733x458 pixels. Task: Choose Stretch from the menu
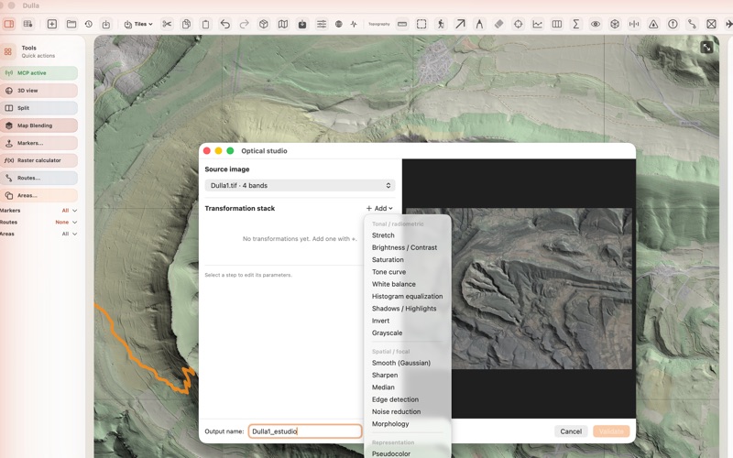click(x=383, y=235)
